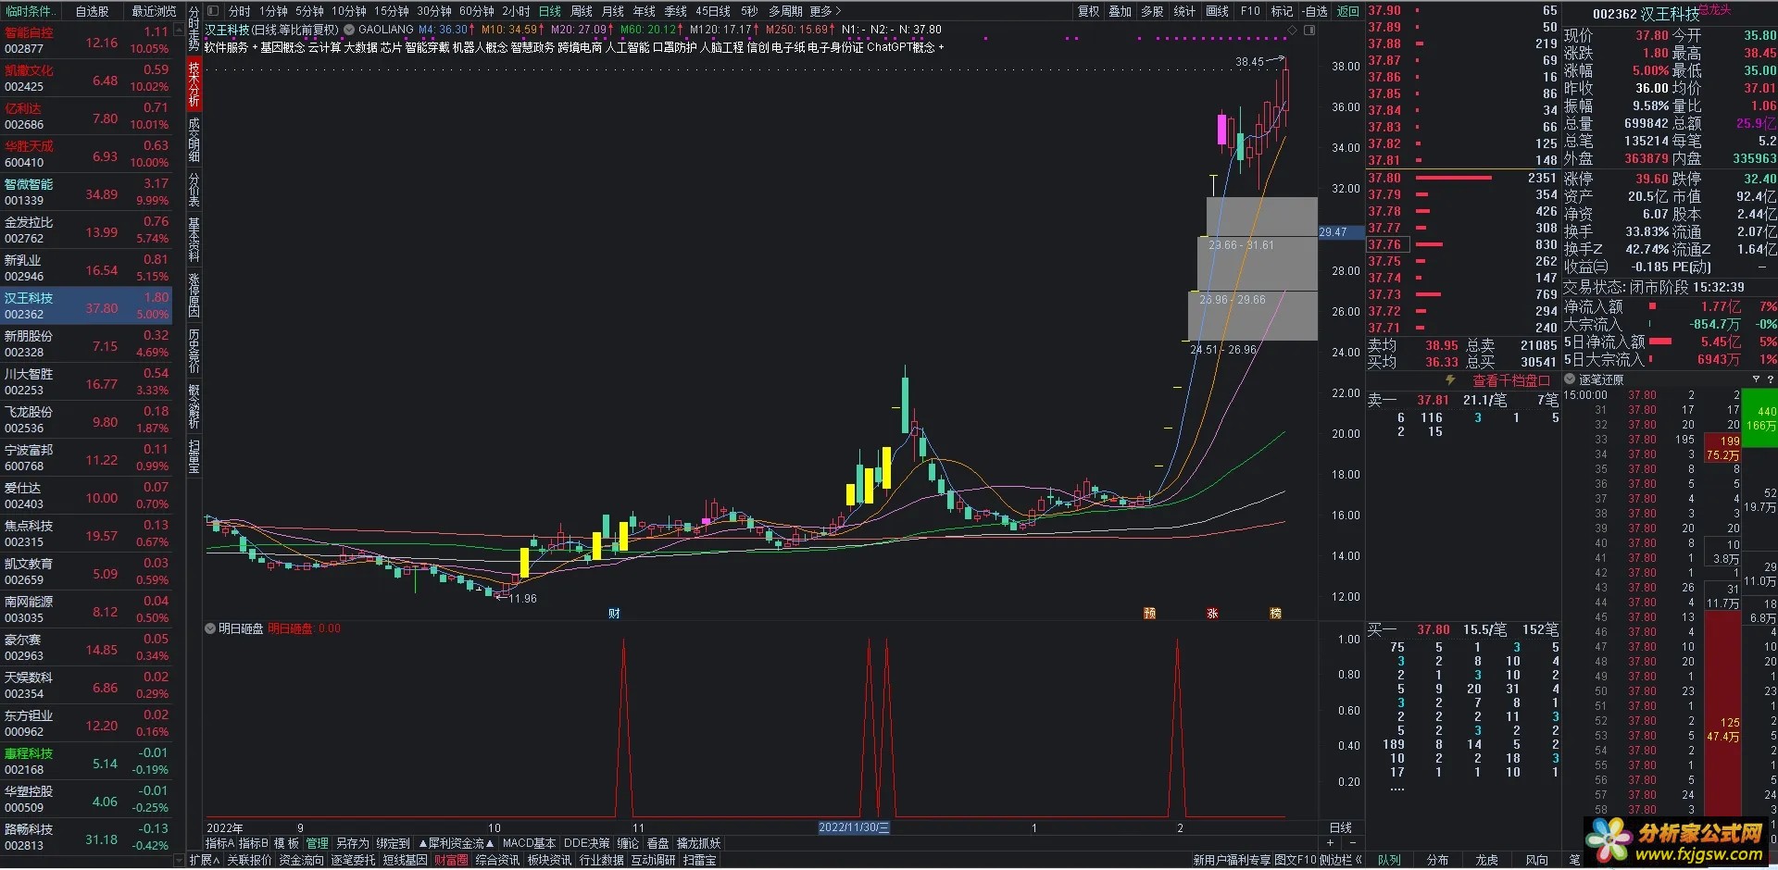Open the 逐笔委托 bottom tab
Screen dimensions: 1778x870
(353, 860)
